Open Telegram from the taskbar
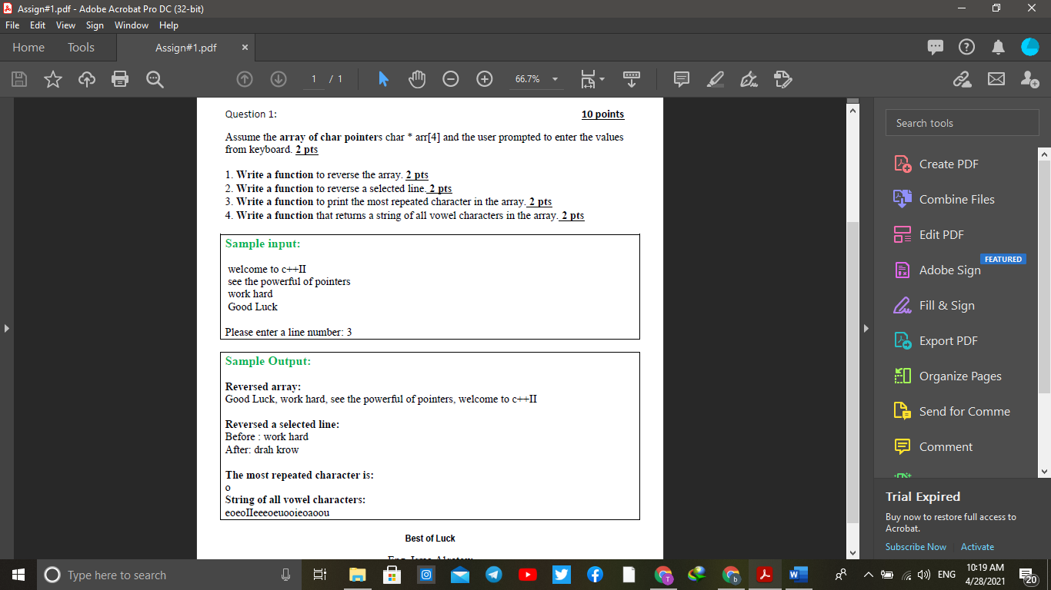 494,575
